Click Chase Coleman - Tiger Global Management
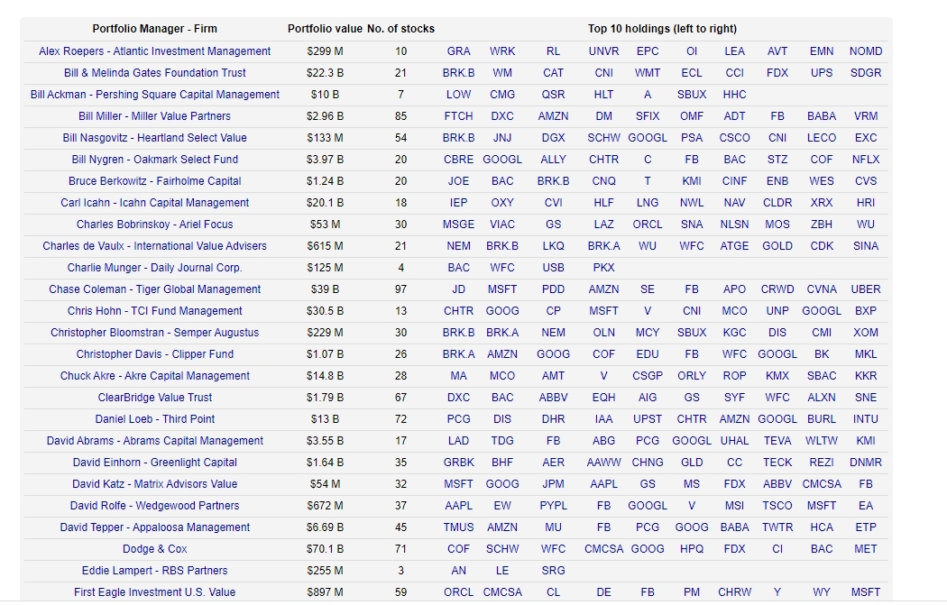Screen dimensions: 947x605 pos(154,289)
